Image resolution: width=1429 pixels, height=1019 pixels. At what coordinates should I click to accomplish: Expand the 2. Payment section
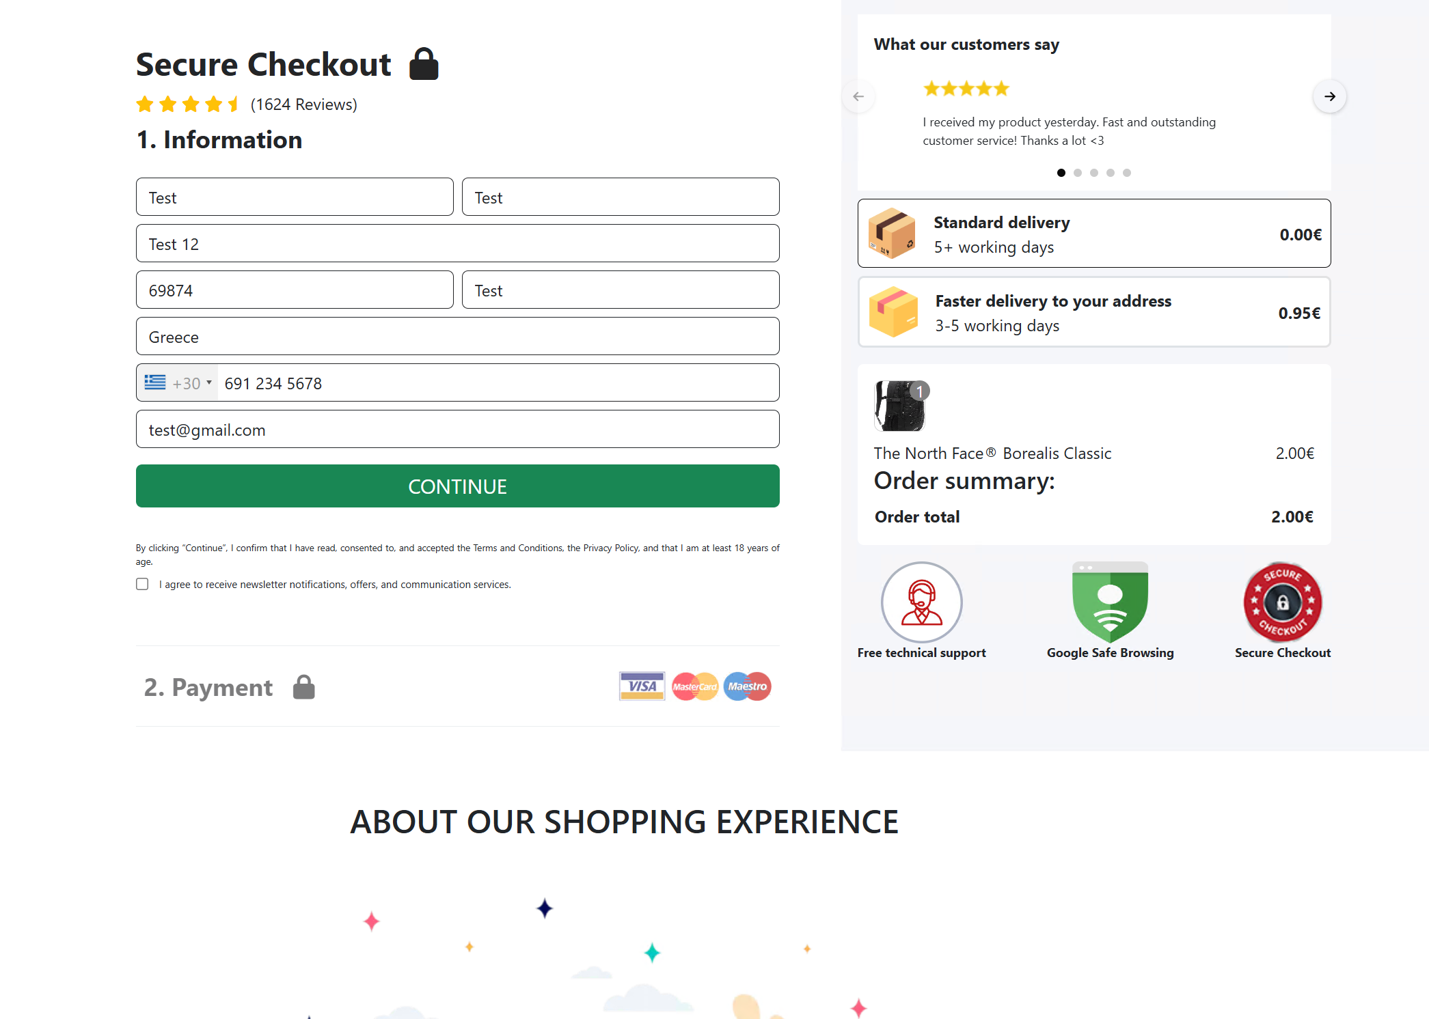coord(208,687)
